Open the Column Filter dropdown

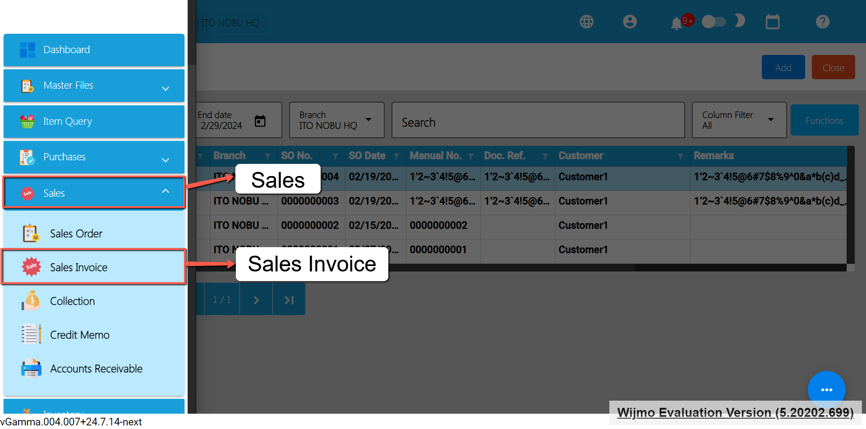coord(739,120)
